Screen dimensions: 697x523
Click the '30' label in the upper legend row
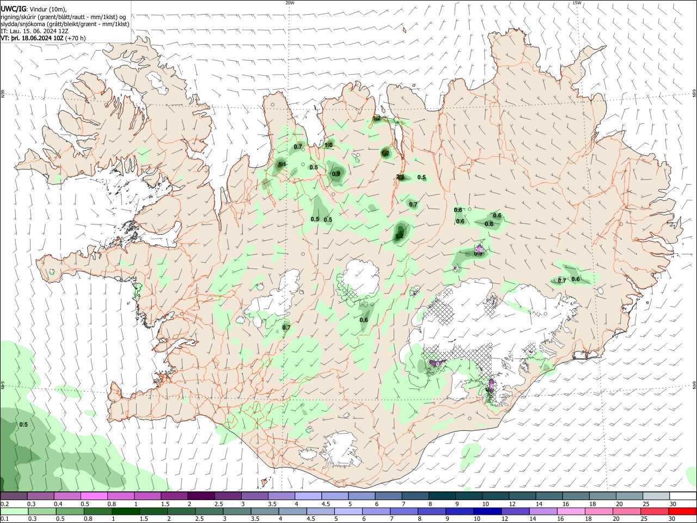(673, 504)
